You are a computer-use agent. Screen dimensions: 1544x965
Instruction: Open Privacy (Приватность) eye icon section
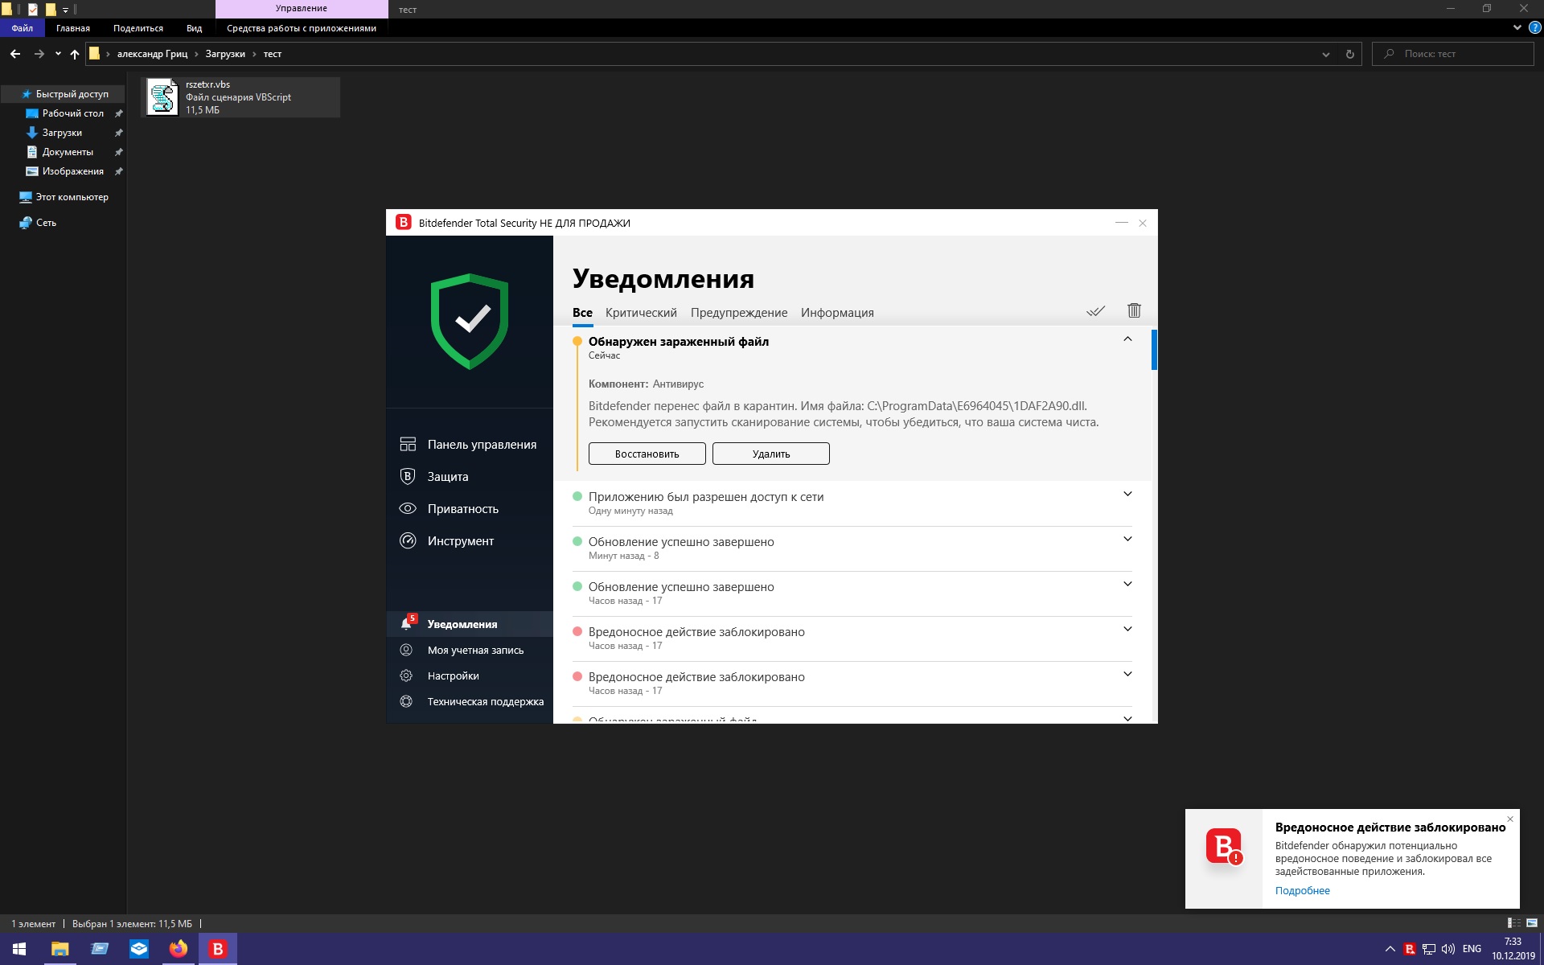point(408,508)
